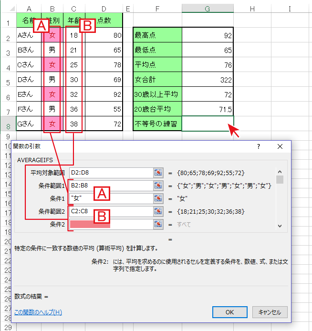Click range selector icon for 条件範囲2
The height and width of the screenshot is (331, 312).
[x=158, y=211]
